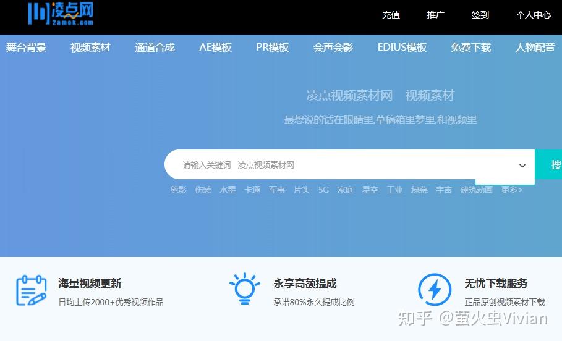Open the 舞台背景 category
Screen dimensions: 562x341
26,48
